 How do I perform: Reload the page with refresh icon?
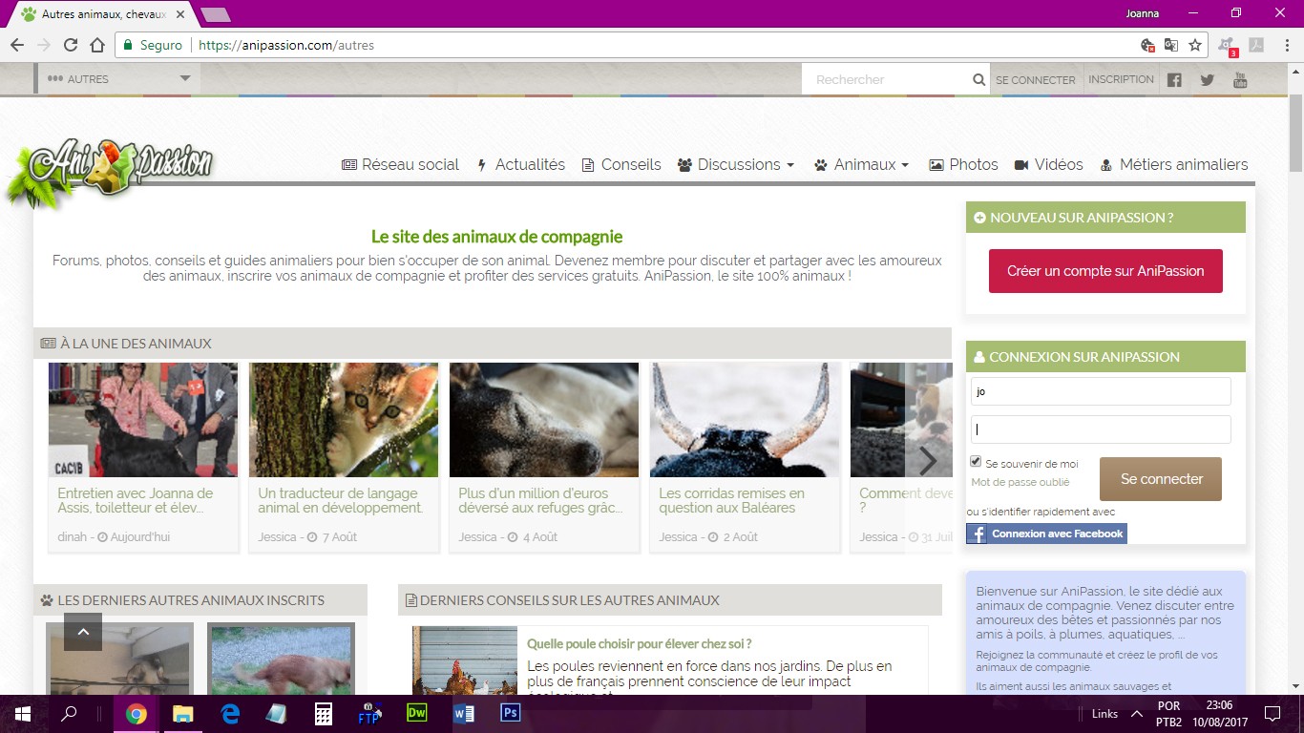70,45
